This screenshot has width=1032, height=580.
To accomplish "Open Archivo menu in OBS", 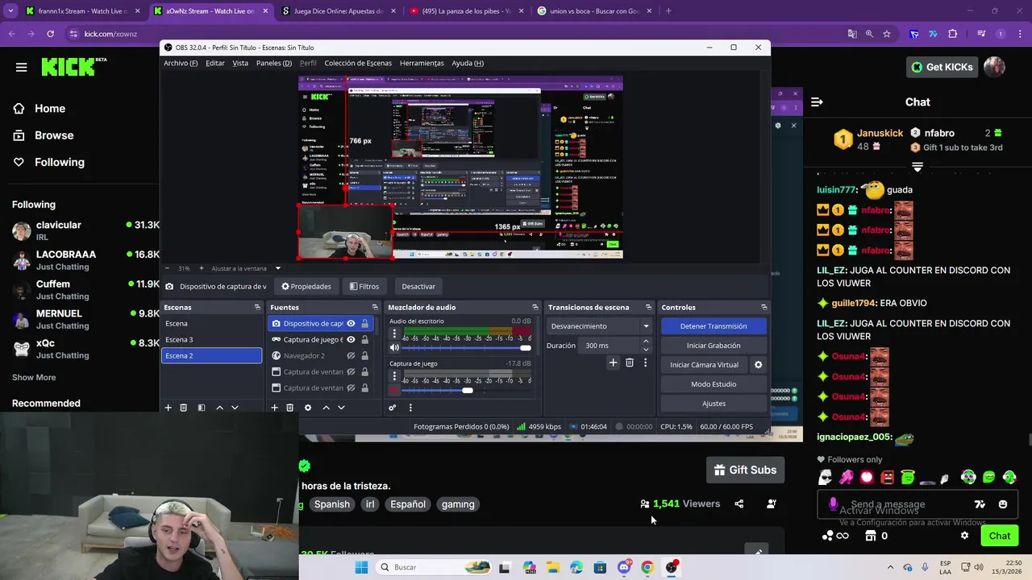I will pyautogui.click(x=181, y=63).
